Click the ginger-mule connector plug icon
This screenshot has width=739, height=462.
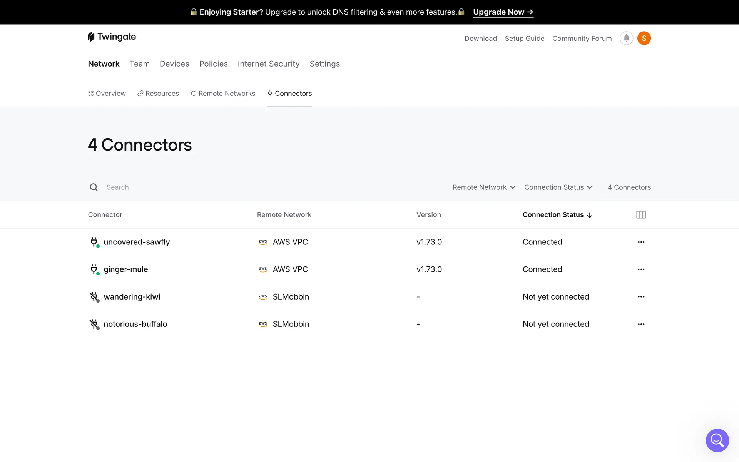pyautogui.click(x=94, y=269)
